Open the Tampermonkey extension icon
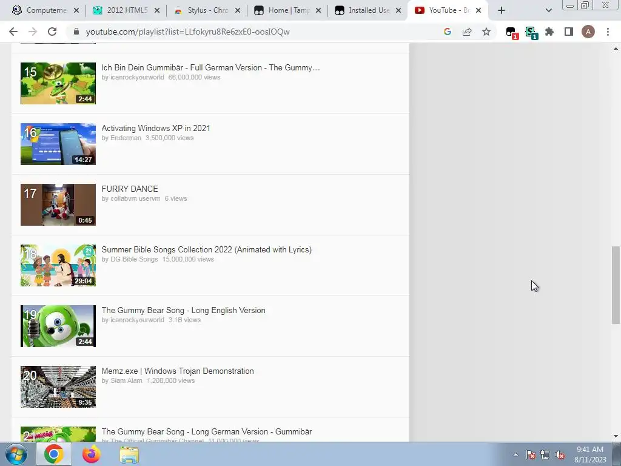621x466 pixels. click(512, 33)
